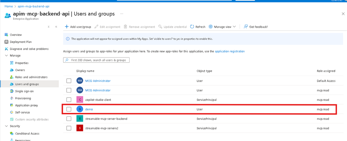Collapse the sidebar with double-chevron icon
347x141 pixels.
coord(56,27)
